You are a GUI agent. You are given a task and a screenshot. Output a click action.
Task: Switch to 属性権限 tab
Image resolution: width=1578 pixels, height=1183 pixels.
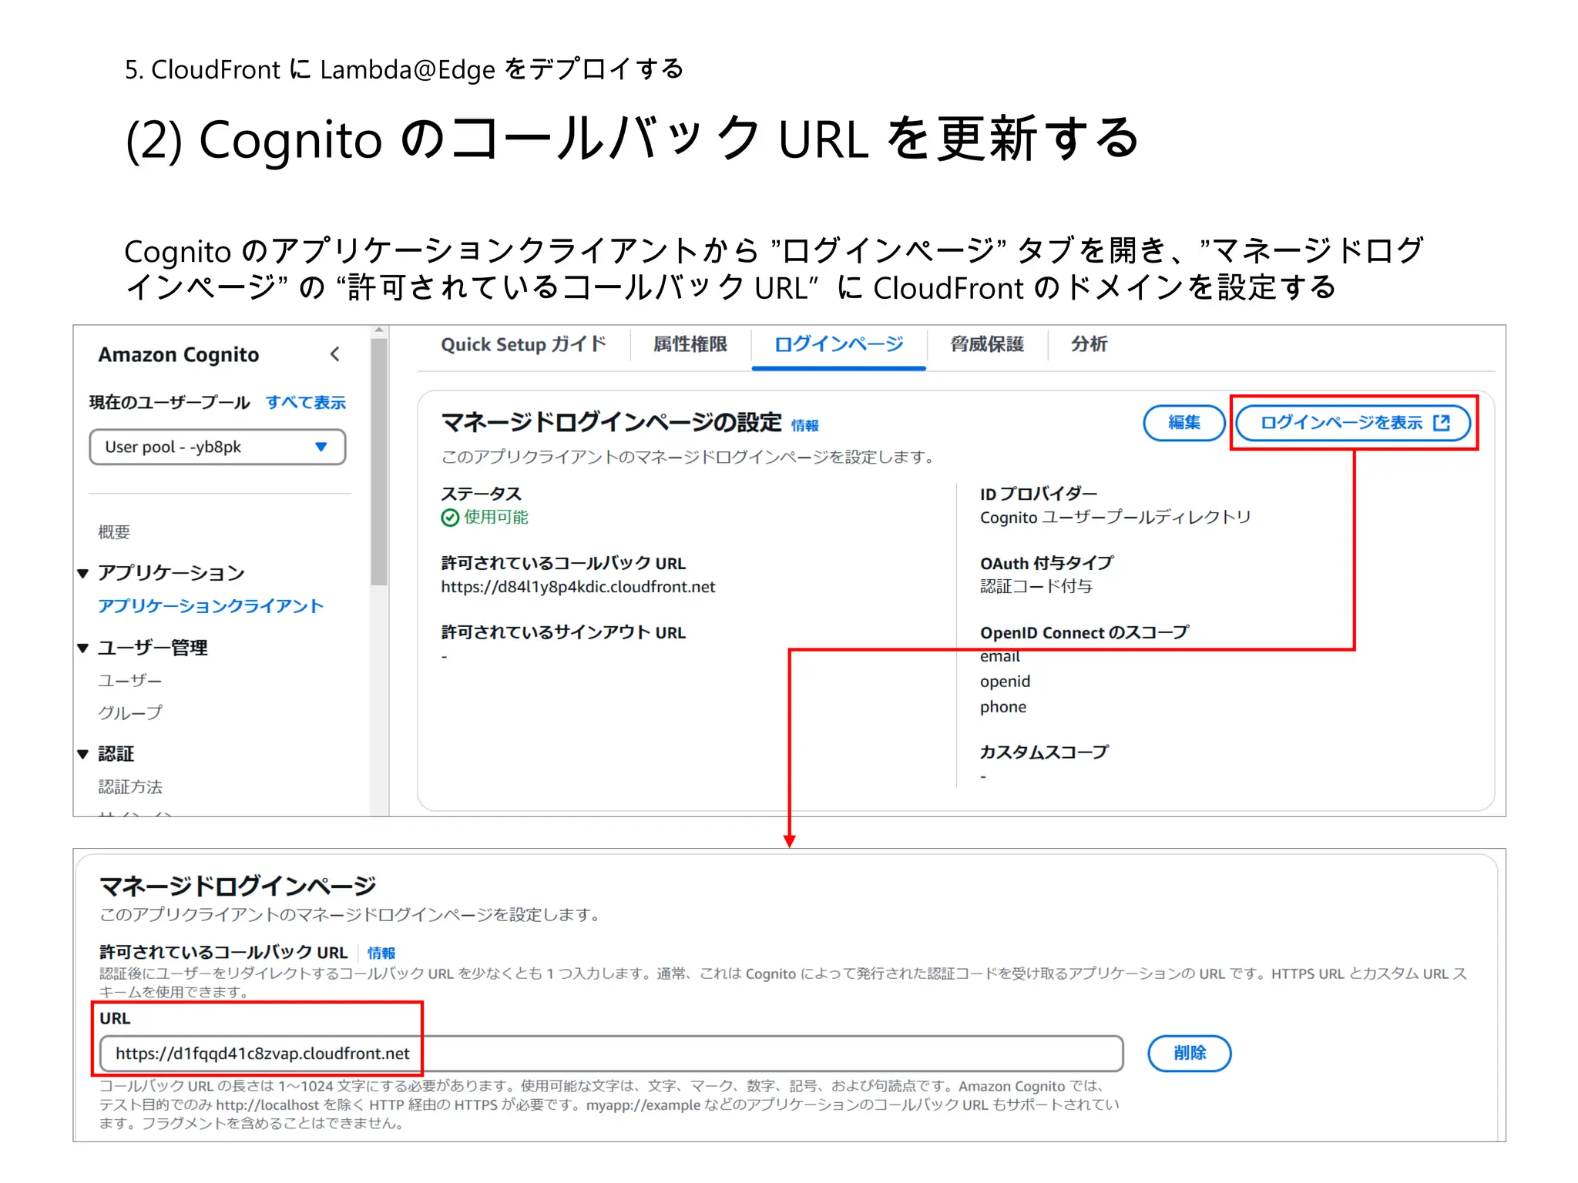[x=690, y=344]
